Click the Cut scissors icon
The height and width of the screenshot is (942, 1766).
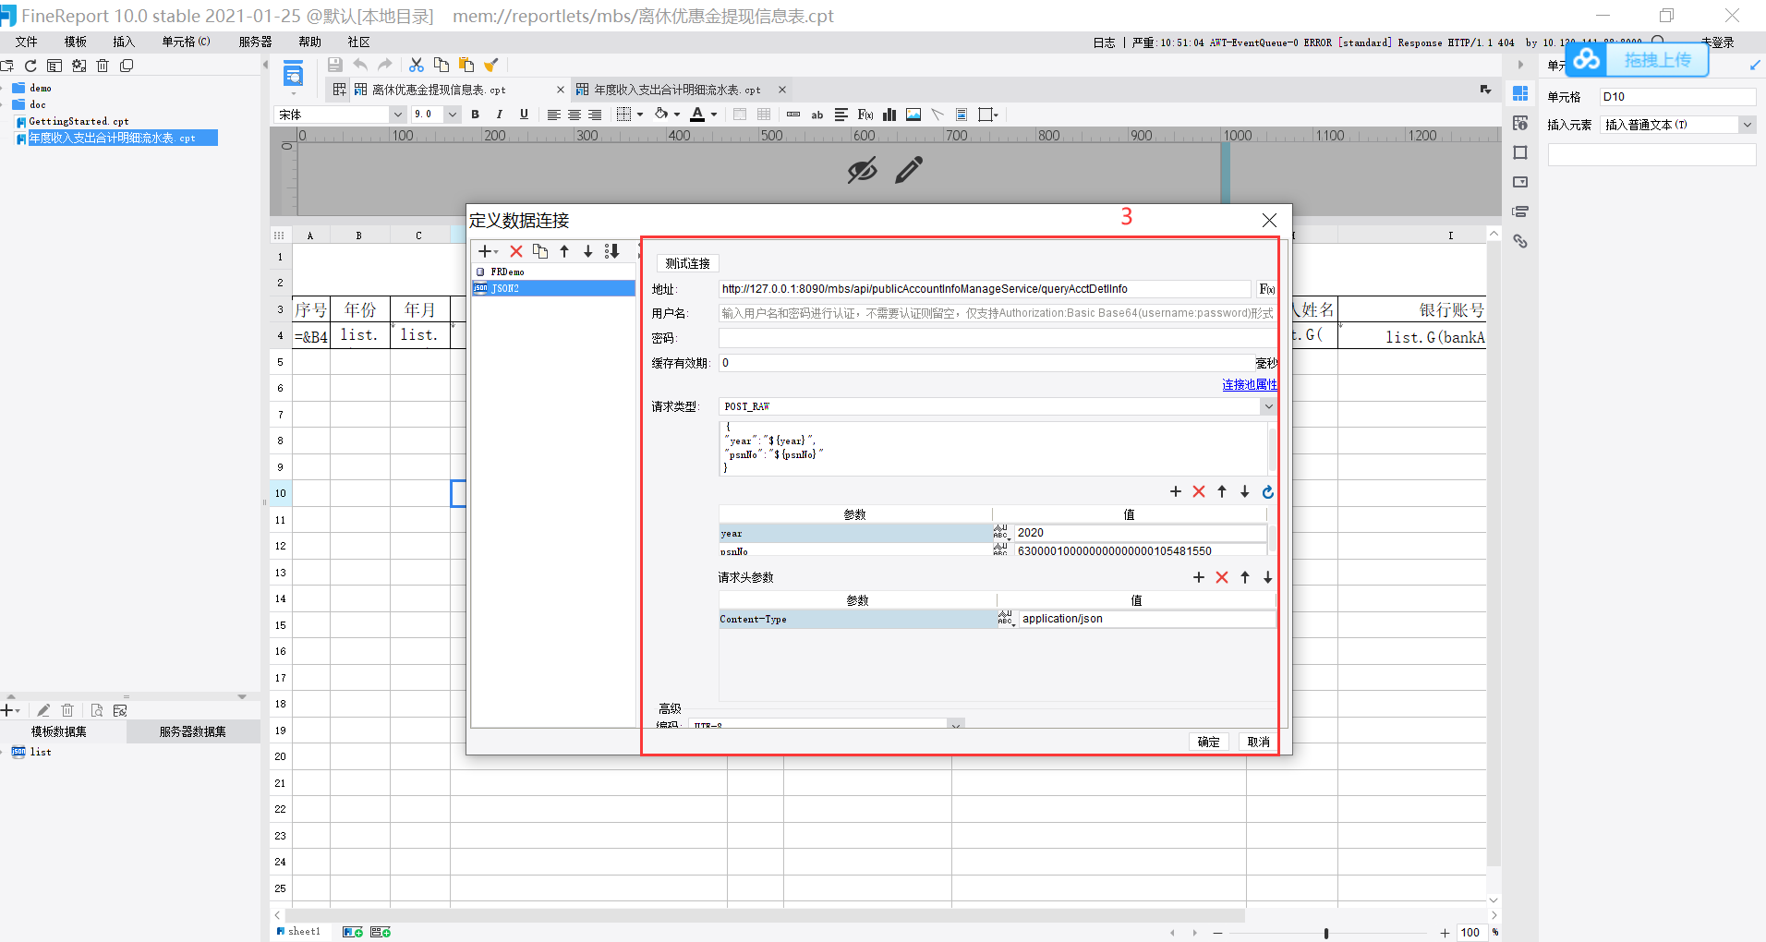[x=417, y=65]
